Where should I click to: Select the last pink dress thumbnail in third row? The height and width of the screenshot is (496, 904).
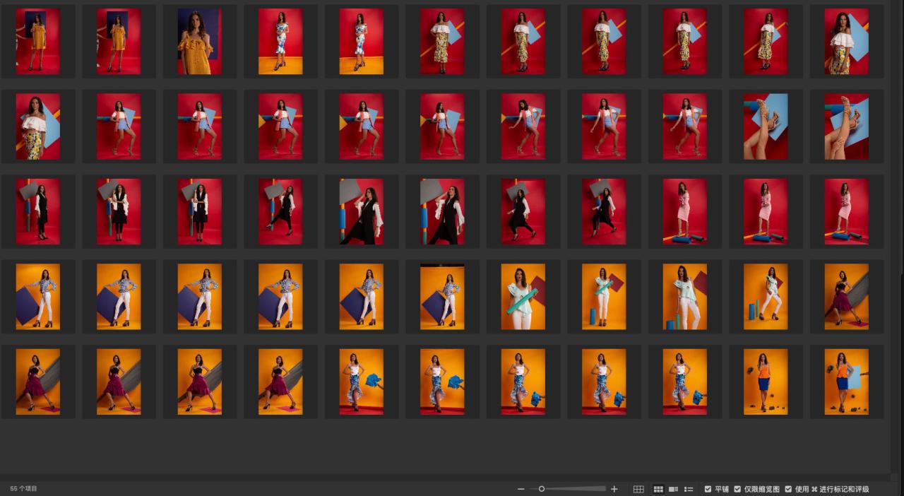point(846,211)
